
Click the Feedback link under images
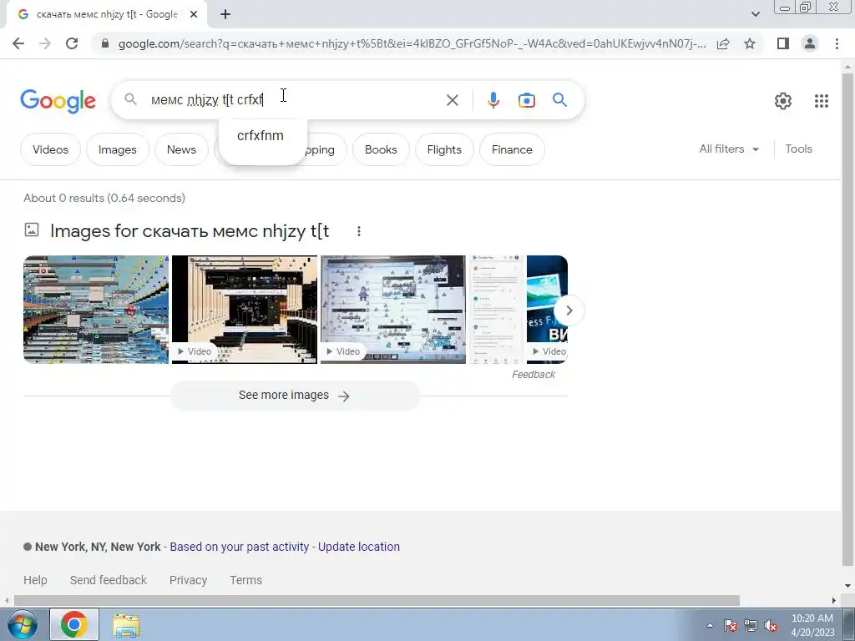click(534, 375)
